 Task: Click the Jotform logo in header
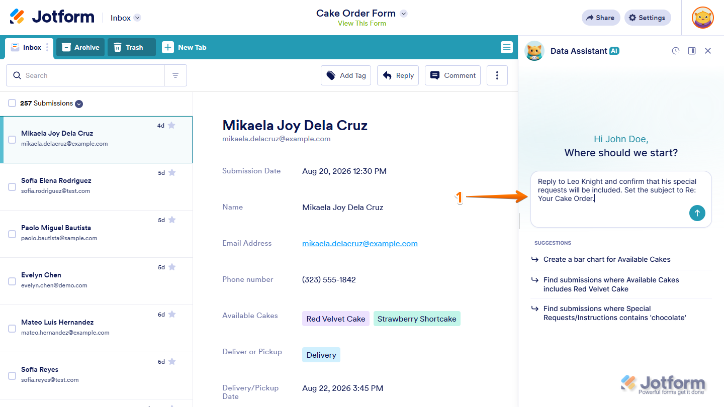point(52,17)
